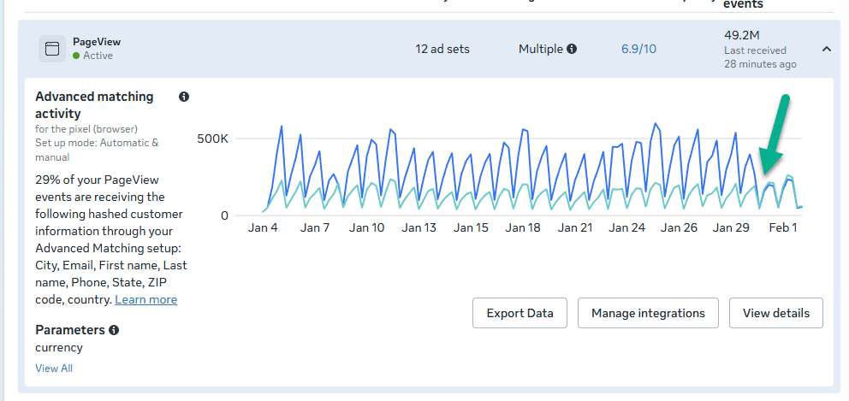Follow the Learn more link
849x401 pixels.
point(145,299)
